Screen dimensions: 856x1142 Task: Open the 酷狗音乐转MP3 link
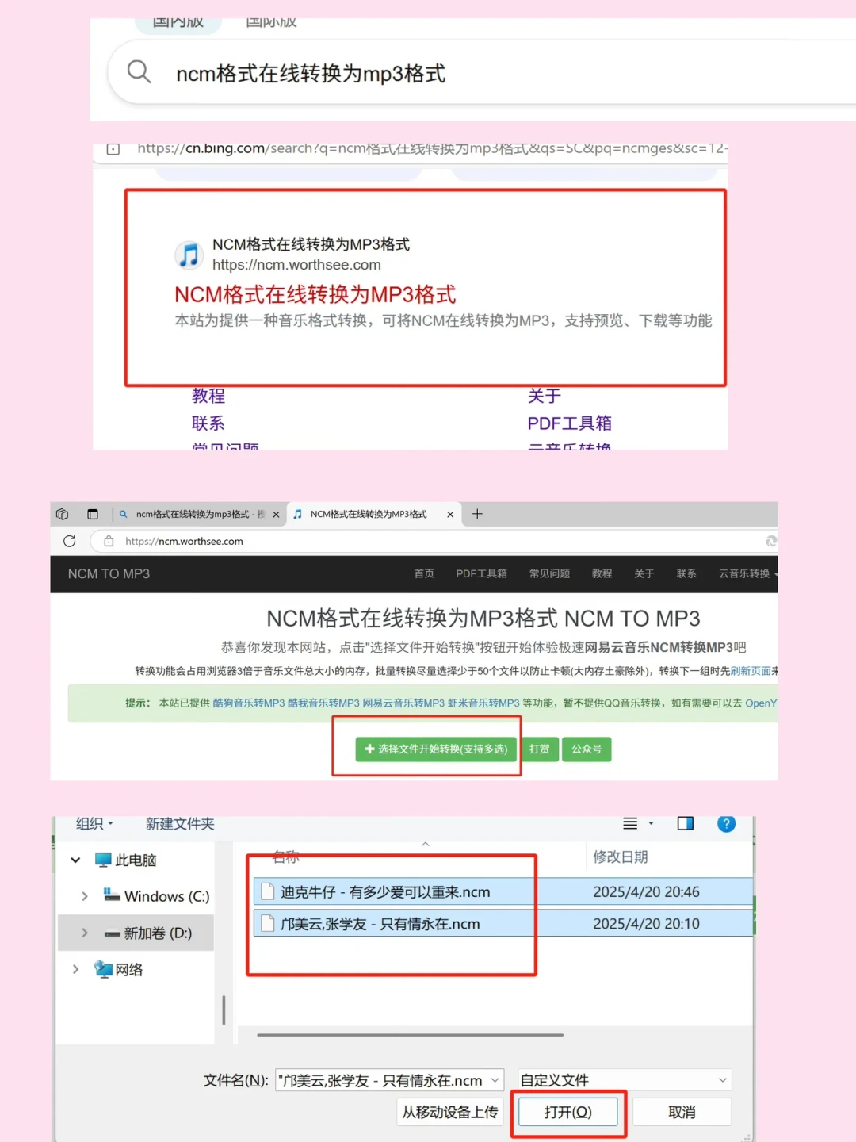tap(248, 703)
